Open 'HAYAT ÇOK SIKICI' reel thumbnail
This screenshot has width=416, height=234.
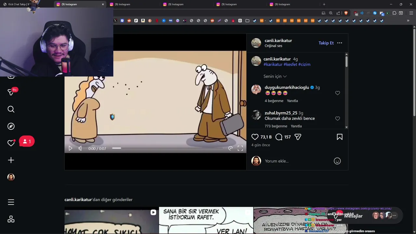(111, 220)
